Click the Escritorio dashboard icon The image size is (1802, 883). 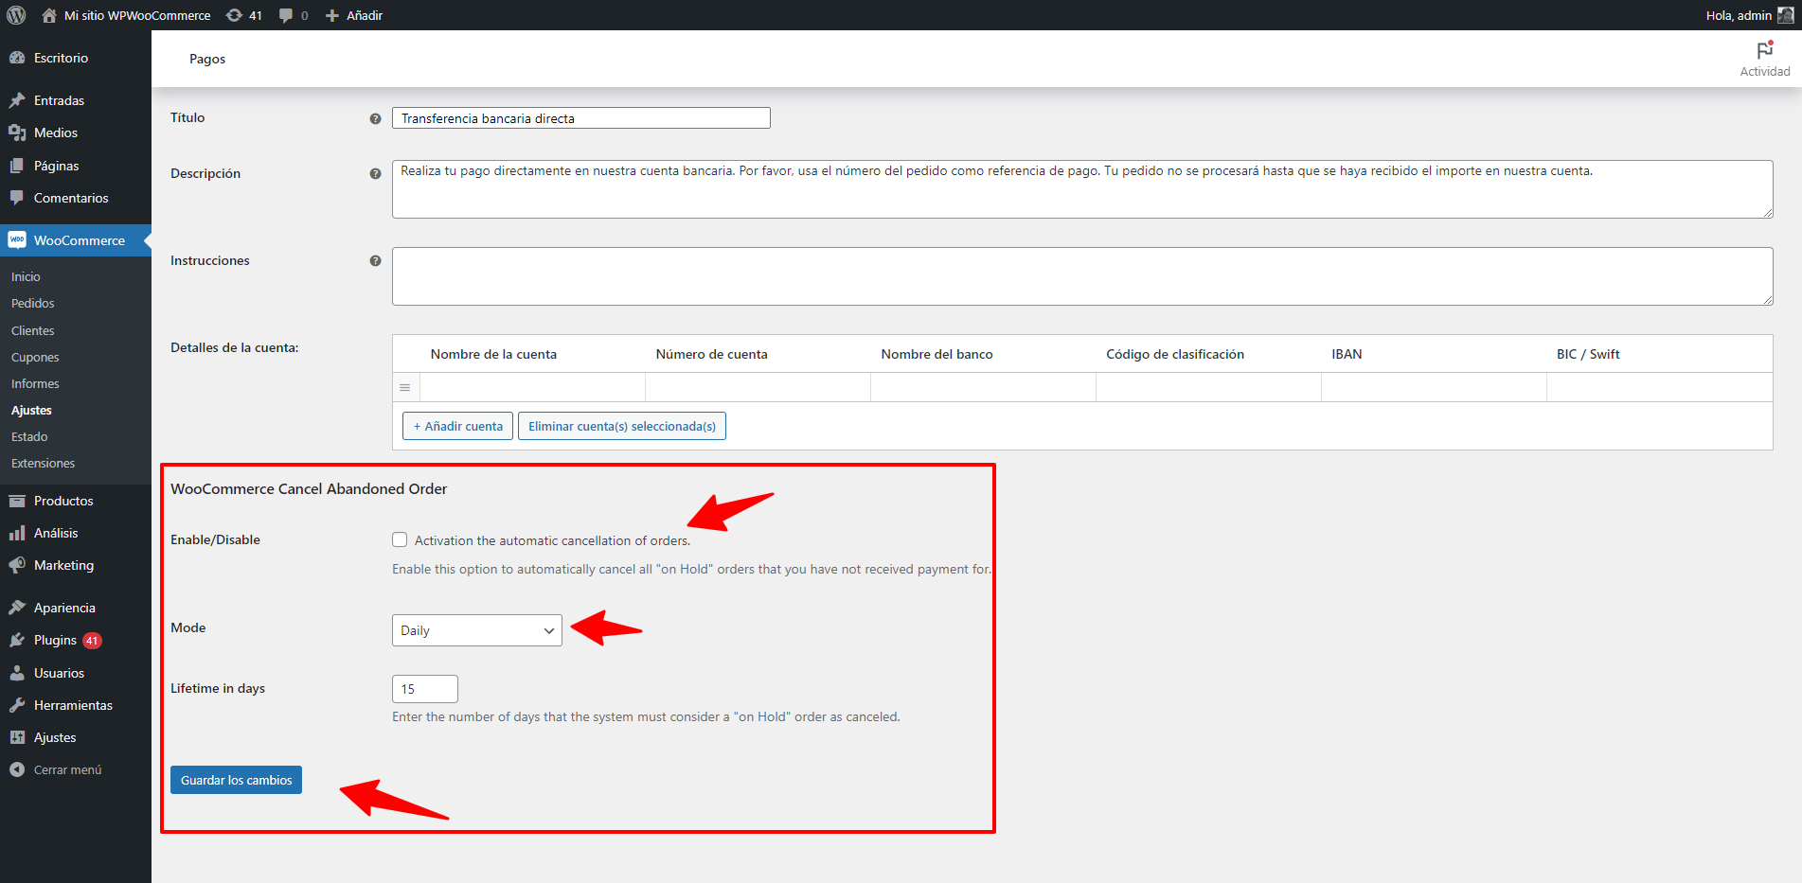[x=17, y=58]
